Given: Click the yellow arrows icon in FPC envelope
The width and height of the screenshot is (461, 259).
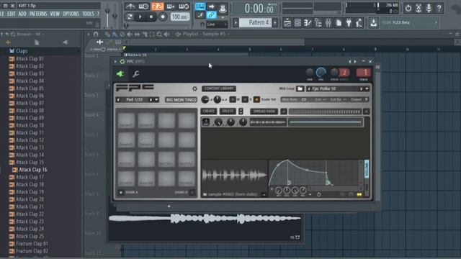Looking at the screenshot, I should click(359, 194).
